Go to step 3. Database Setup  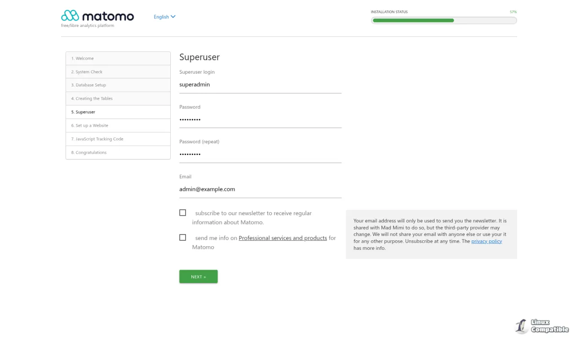[x=118, y=85]
